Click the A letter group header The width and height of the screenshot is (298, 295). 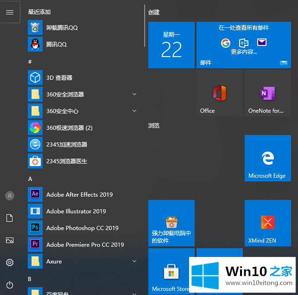pyautogui.click(x=30, y=179)
